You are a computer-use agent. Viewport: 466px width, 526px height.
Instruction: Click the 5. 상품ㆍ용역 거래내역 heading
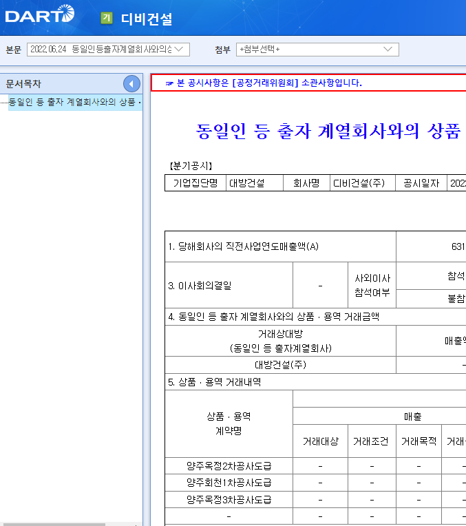pos(214,382)
